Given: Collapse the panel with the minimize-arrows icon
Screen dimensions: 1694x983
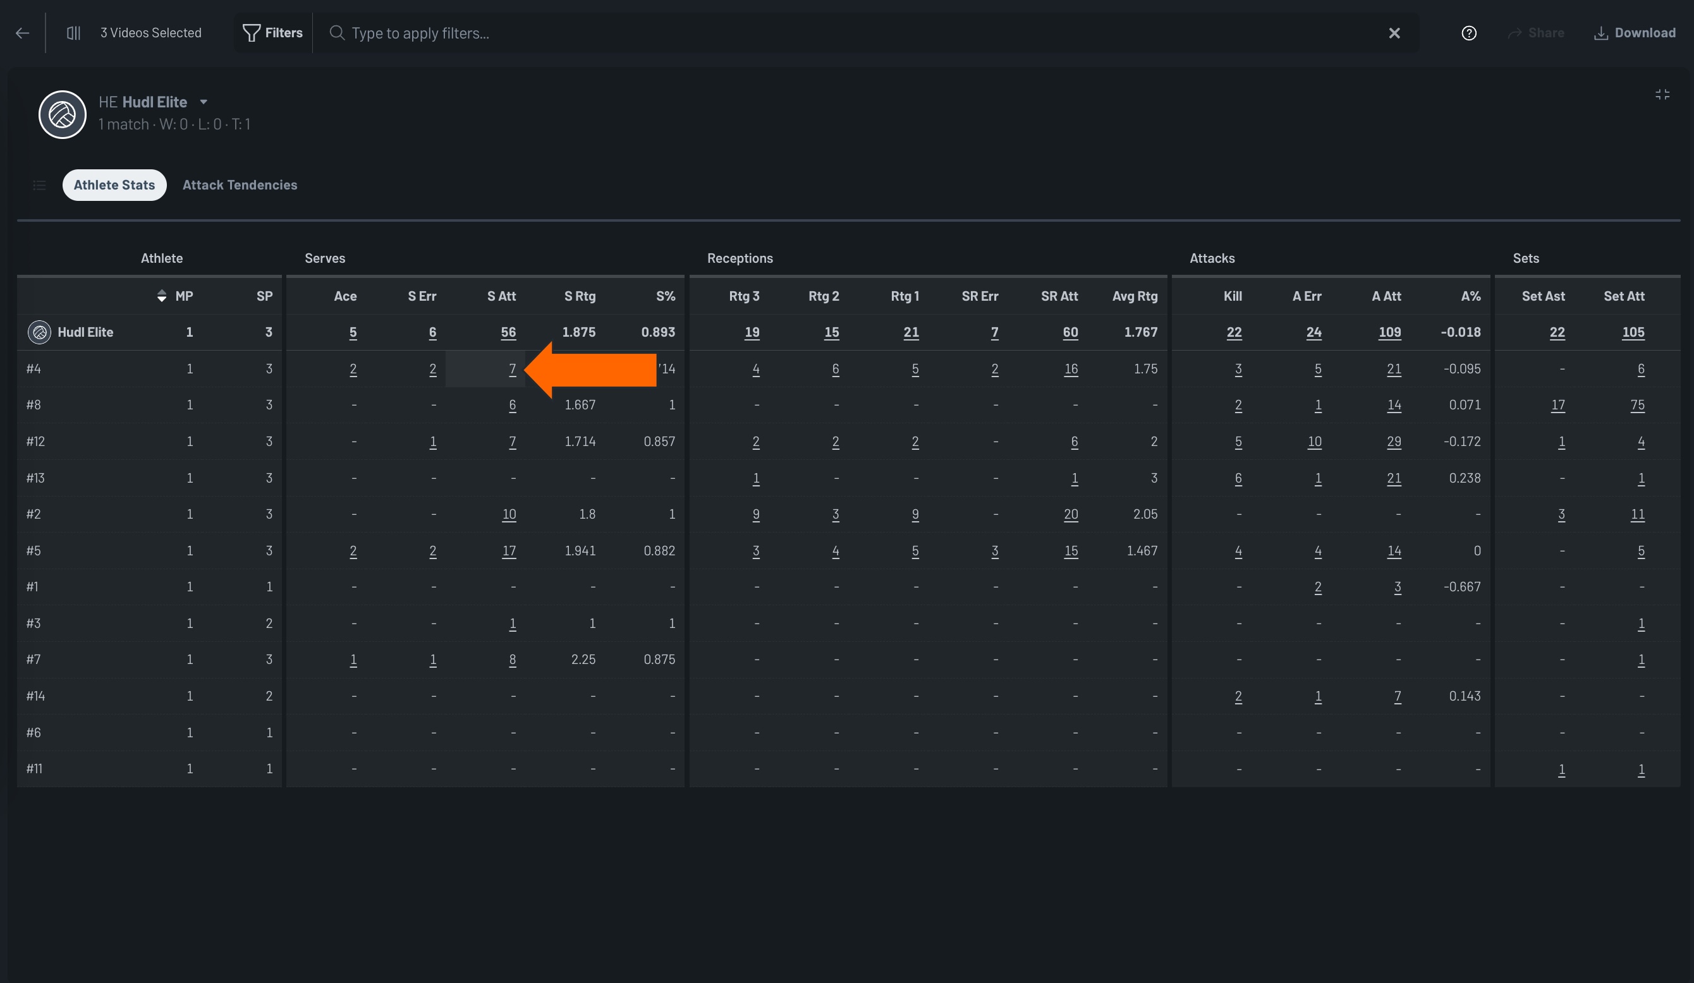Looking at the screenshot, I should [1662, 95].
